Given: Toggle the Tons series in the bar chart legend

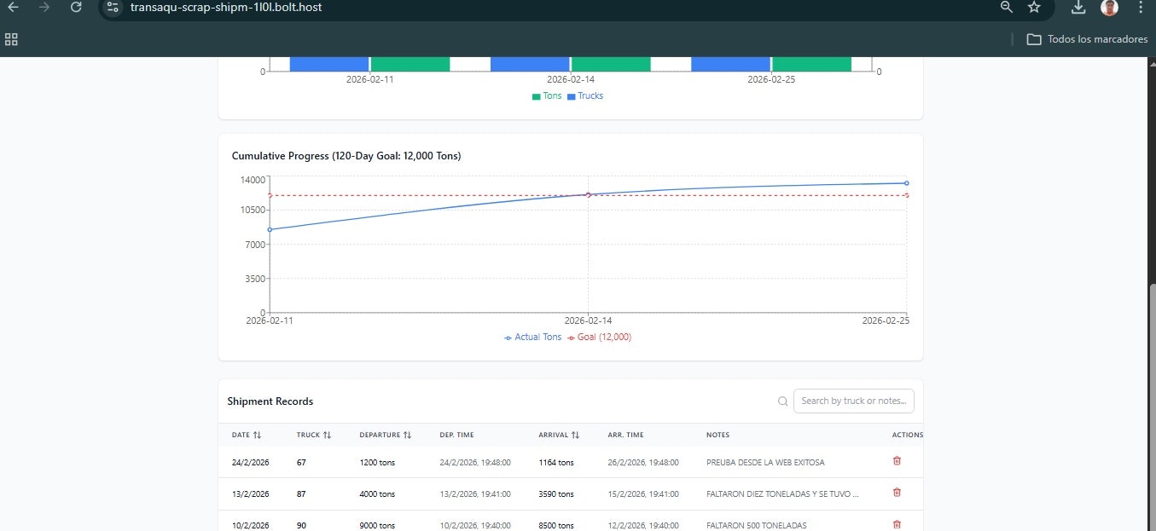Looking at the screenshot, I should 546,95.
